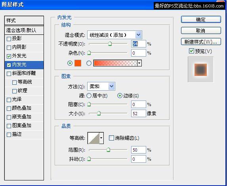Select the 居中 center source radio button
Screen dimensions: 227x186
pyautogui.click(x=89, y=96)
